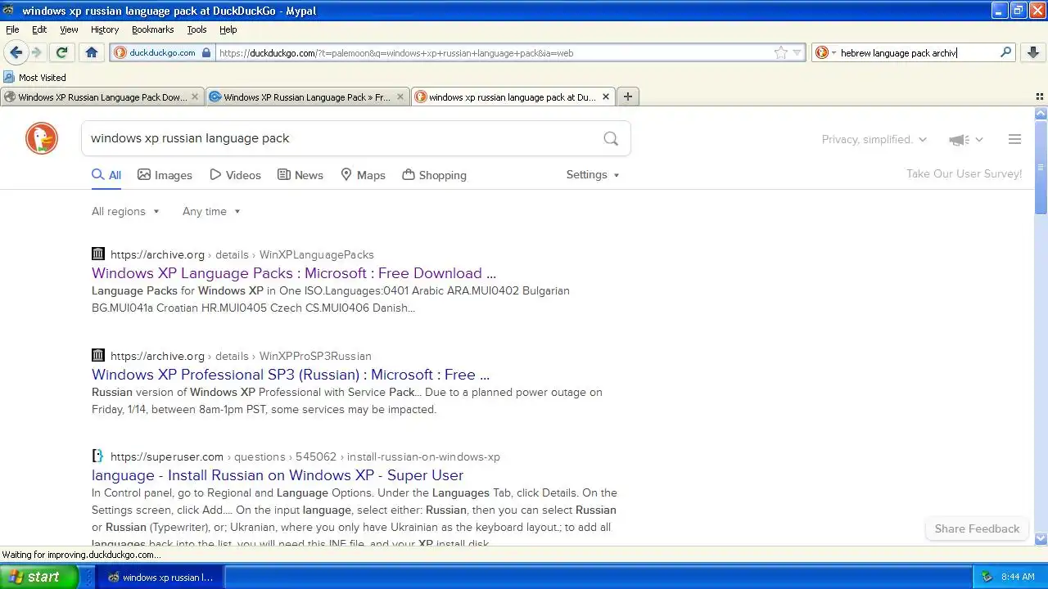The height and width of the screenshot is (589, 1048).
Task: Click the system tray security shield icon
Action: [987, 577]
